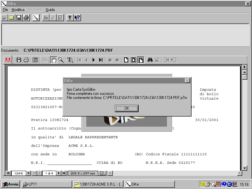Click the status bar first page button
Viewport: 252px width, 189px height.
(x=35, y=173)
